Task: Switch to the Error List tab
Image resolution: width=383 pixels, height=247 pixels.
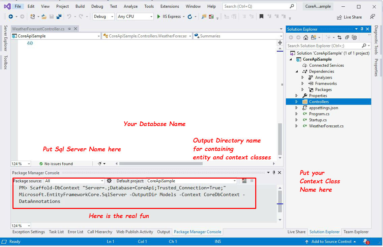Action: (76, 232)
